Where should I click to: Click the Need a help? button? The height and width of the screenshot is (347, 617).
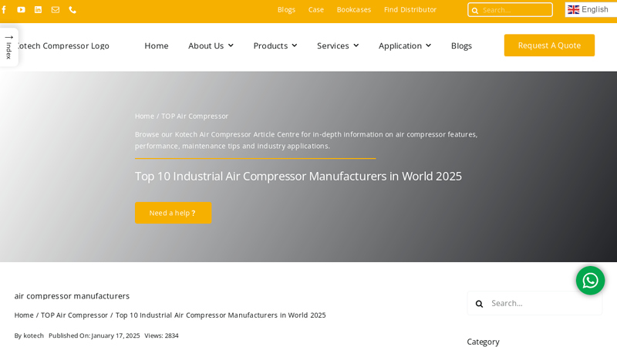173,213
